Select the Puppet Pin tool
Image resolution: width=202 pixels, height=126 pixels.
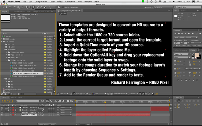[50, 7]
